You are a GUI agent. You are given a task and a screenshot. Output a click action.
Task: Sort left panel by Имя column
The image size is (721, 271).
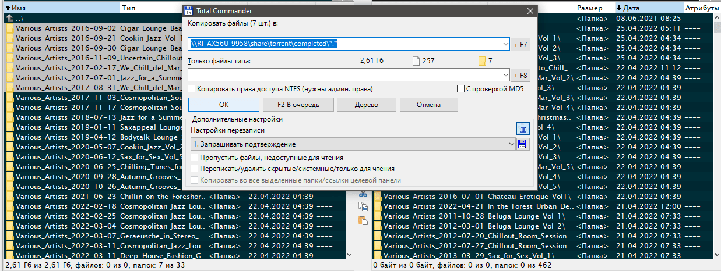click(x=62, y=8)
